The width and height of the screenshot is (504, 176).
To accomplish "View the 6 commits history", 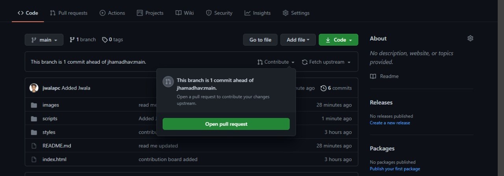I will click(336, 88).
